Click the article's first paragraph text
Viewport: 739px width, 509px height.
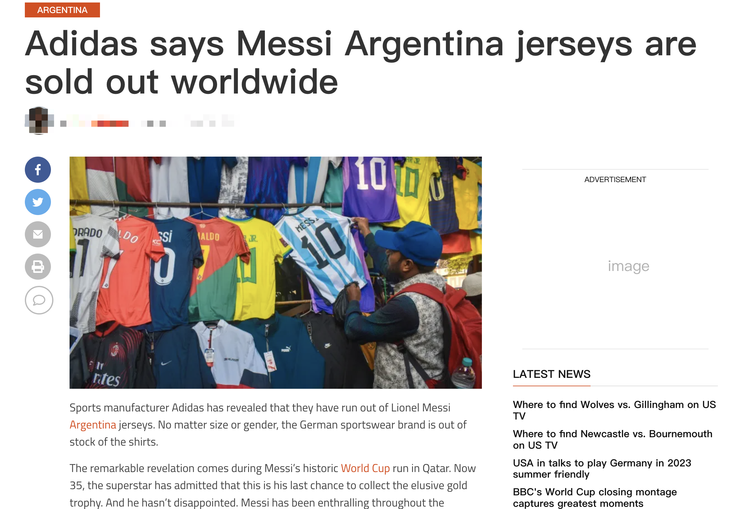point(268,425)
